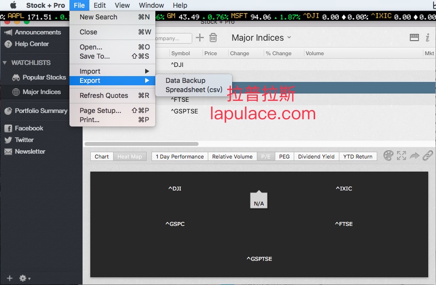Click the Major Indices globe icon
Screen dimensions: 436x285
click(x=16, y=92)
